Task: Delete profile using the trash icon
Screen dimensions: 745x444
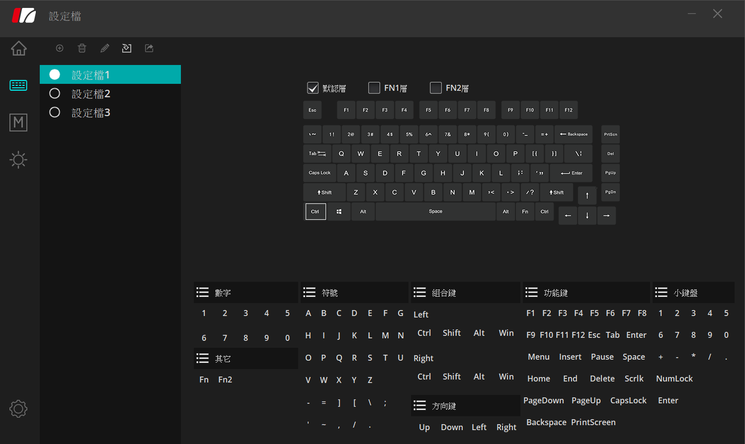Action: 82,48
